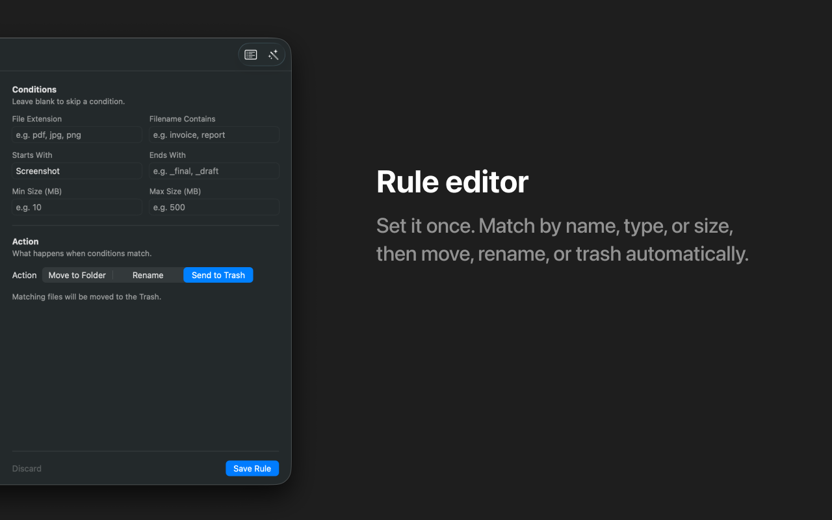Image resolution: width=832 pixels, height=520 pixels.
Task: Click the list view icon in toolbar
Action: coord(251,55)
